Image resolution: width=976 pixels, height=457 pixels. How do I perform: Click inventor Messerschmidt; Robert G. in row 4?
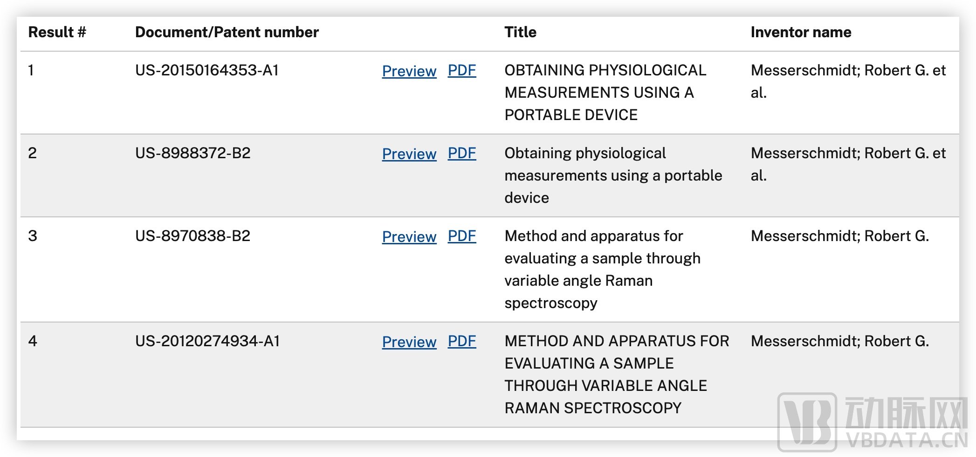tap(839, 341)
